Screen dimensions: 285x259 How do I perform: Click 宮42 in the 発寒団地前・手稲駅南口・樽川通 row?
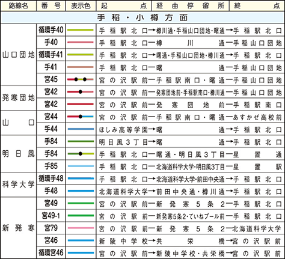(x=51, y=92)
